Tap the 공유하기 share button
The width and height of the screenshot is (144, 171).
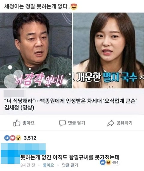(x=124, y=123)
